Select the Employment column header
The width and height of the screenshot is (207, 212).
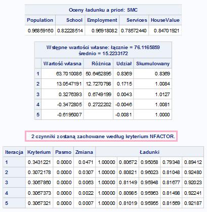pos(102,20)
